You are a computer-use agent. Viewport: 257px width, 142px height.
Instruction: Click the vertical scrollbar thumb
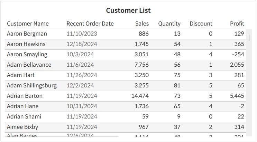coord(249,37)
